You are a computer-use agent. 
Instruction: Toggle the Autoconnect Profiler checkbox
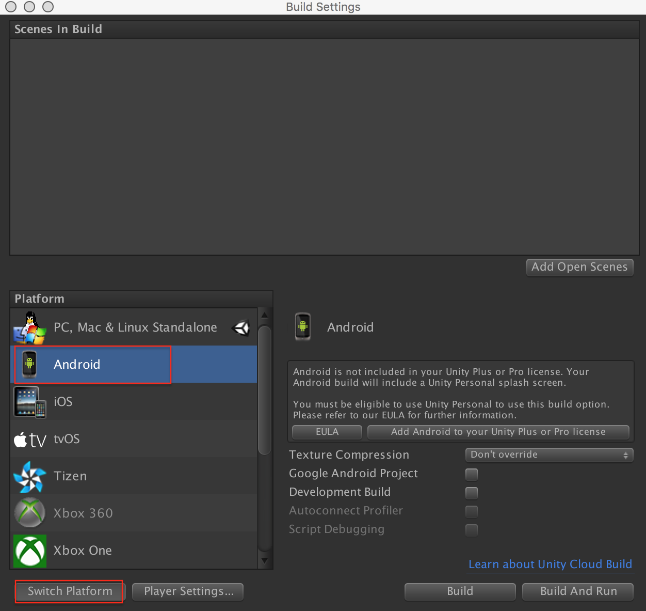coord(472,511)
